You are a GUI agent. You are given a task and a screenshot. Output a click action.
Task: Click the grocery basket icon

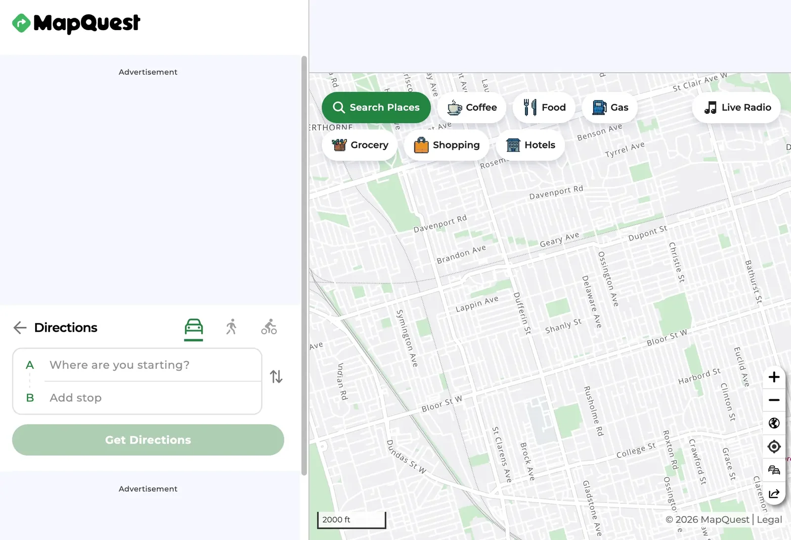339,145
